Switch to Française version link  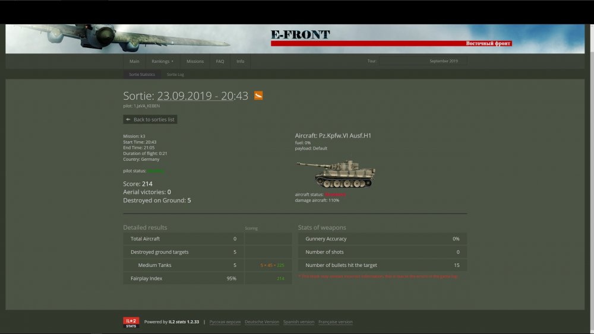[x=335, y=322]
